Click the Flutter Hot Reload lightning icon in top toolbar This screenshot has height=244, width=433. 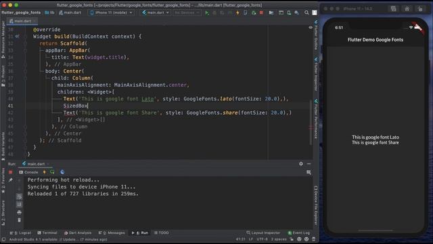[237, 13]
